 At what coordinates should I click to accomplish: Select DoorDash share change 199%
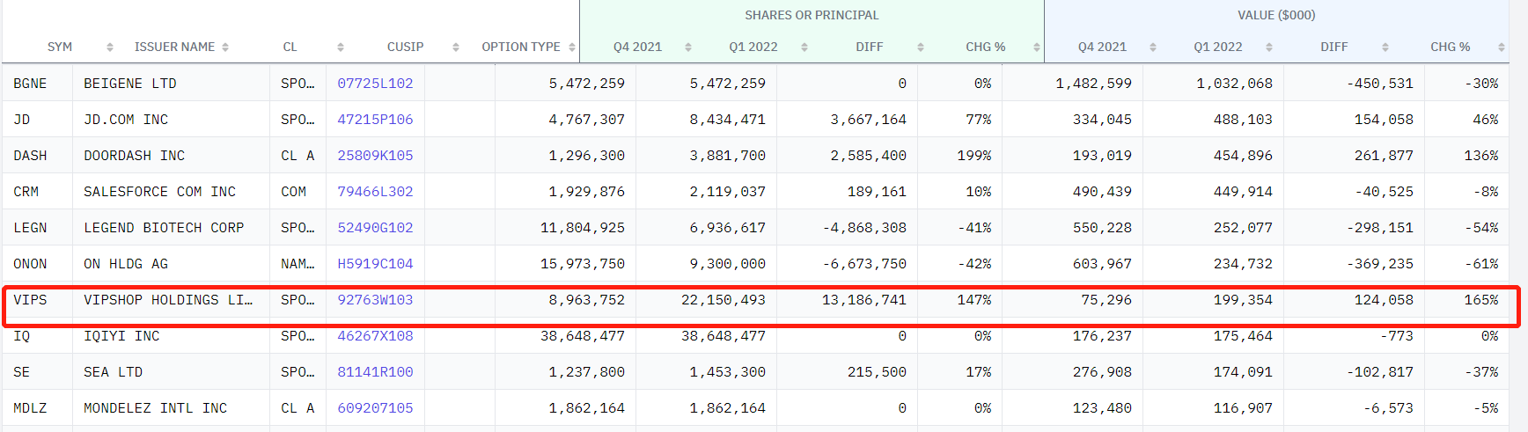[974, 156]
